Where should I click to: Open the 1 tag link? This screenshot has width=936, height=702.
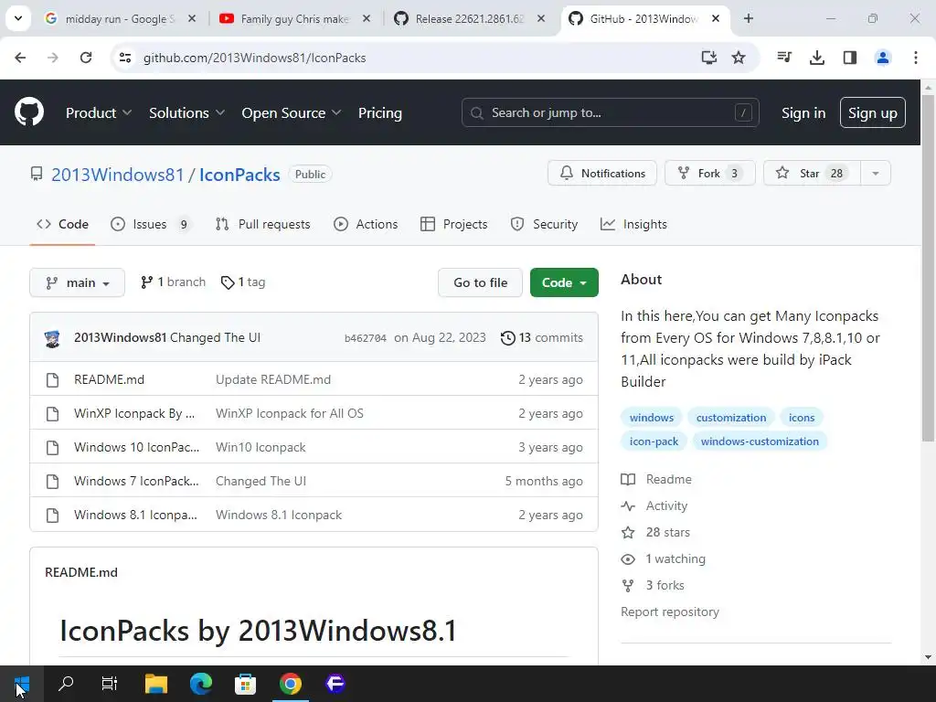point(243,282)
